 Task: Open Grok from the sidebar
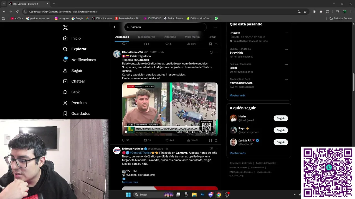tap(71, 92)
